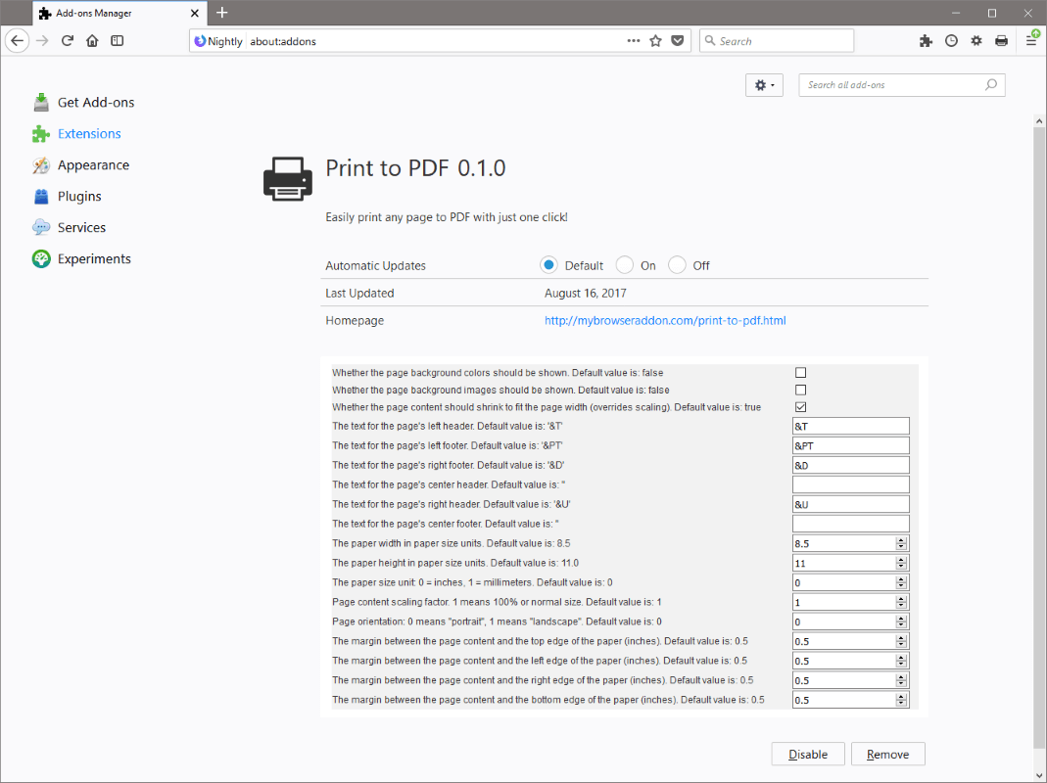Click the vertical scrollbar down arrow
Viewport: 1047px width, 783px height.
click(1039, 775)
